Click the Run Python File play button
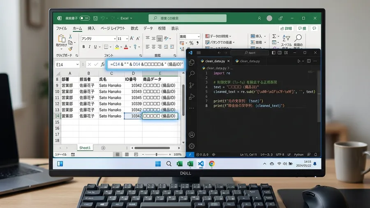370x208 pixels. [299, 61]
